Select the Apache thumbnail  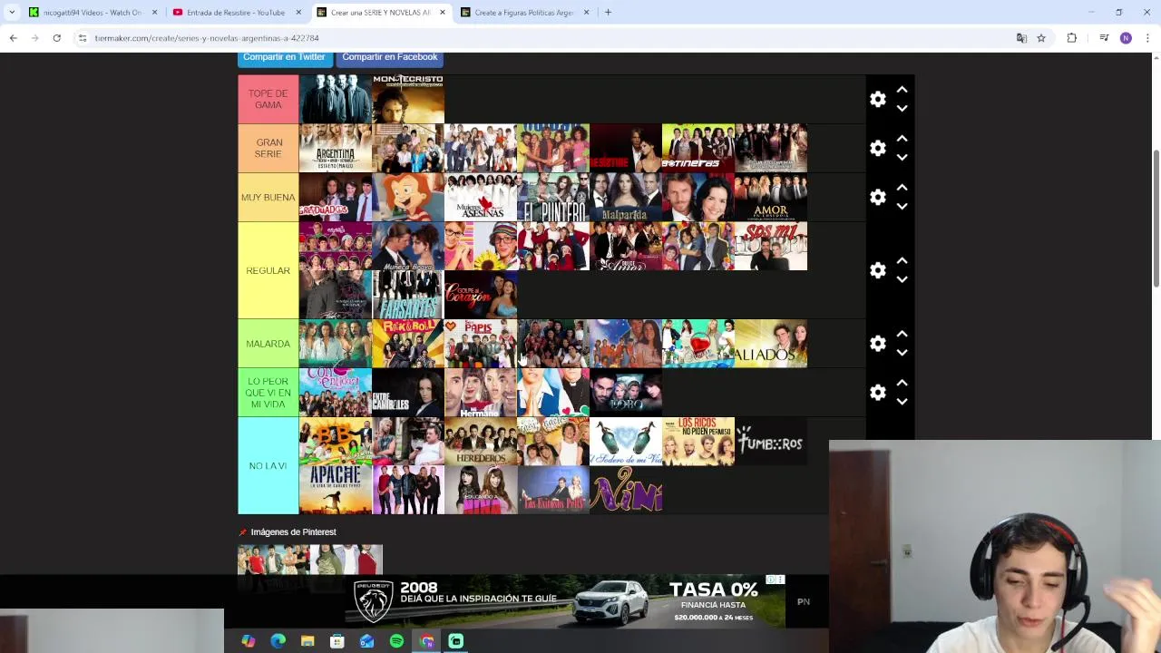[336, 491]
